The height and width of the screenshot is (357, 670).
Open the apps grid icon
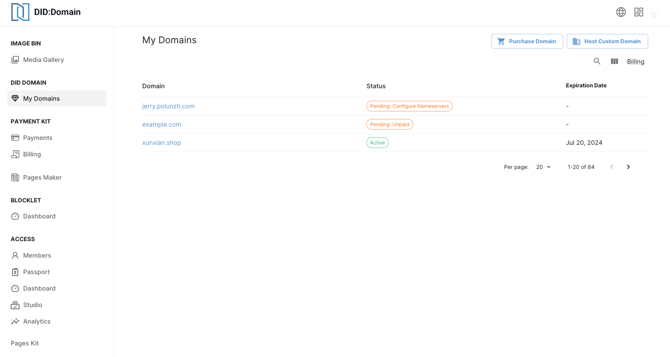click(x=638, y=12)
